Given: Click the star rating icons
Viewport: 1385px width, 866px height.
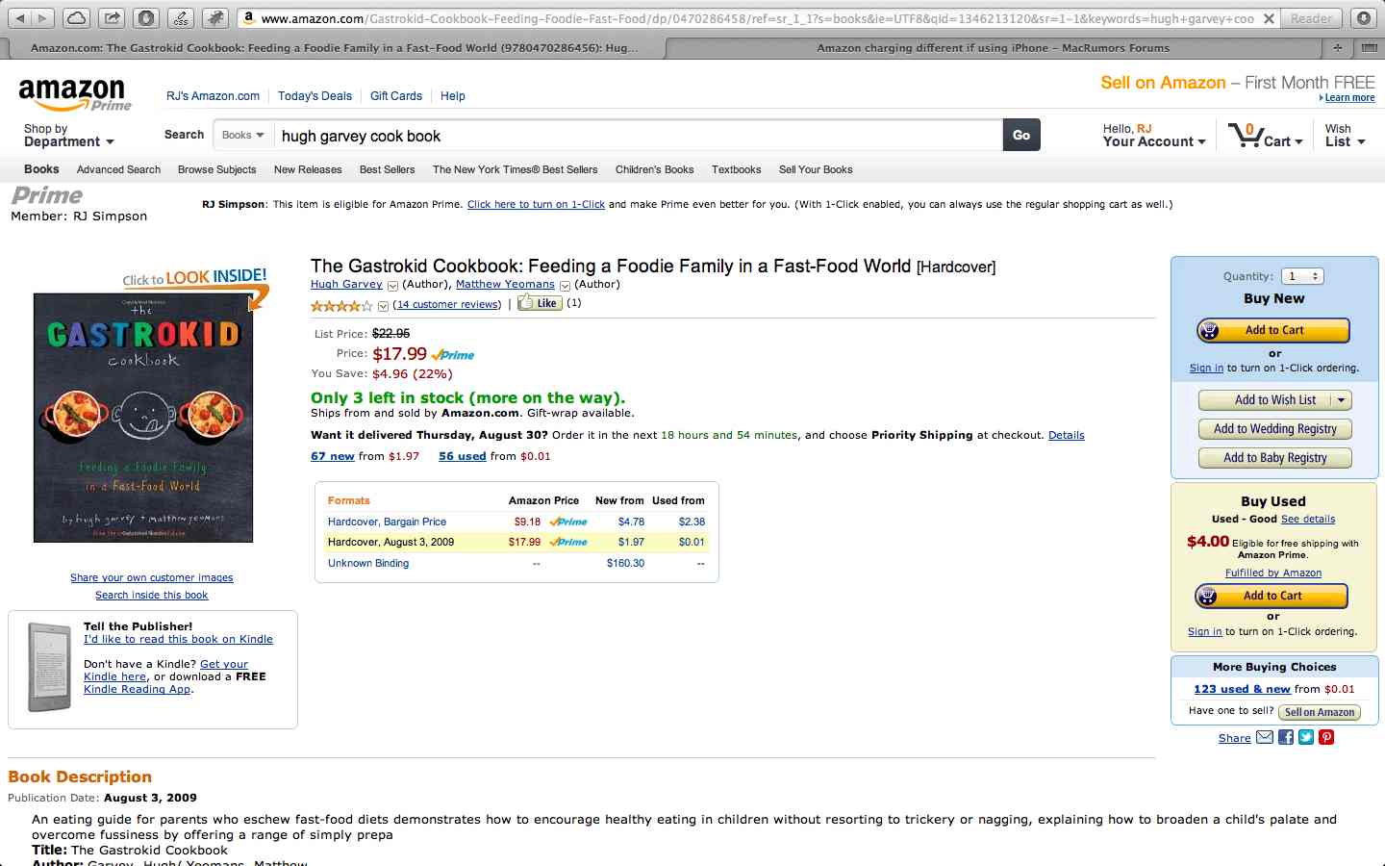Looking at the screenshot, I should 341,305.
